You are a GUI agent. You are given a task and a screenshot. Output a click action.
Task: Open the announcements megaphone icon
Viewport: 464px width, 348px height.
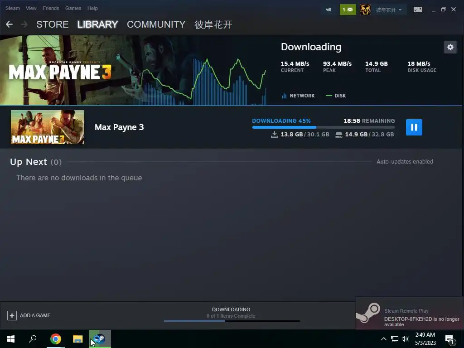point(329,10)
